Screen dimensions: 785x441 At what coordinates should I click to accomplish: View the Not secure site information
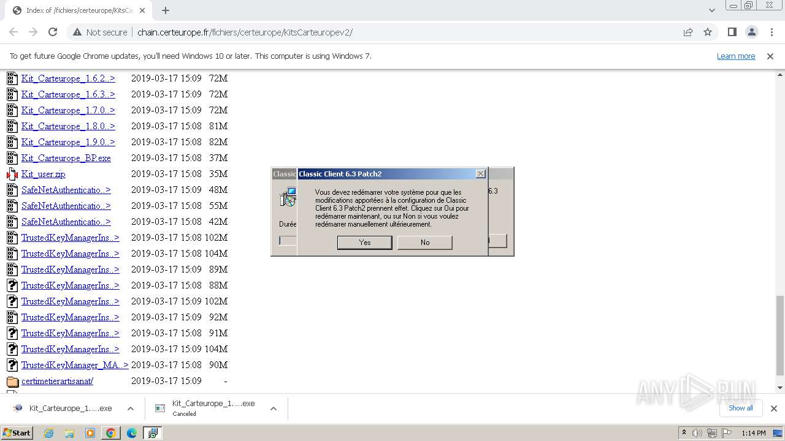pyautogui.click(x=99, y=32)
